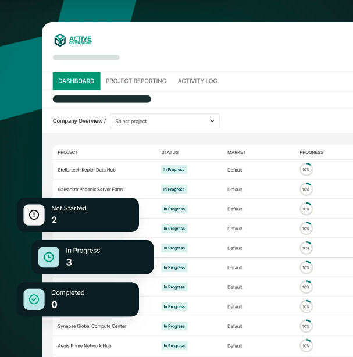Open Stellartech Kepler Data Hub project

(87, 170)
